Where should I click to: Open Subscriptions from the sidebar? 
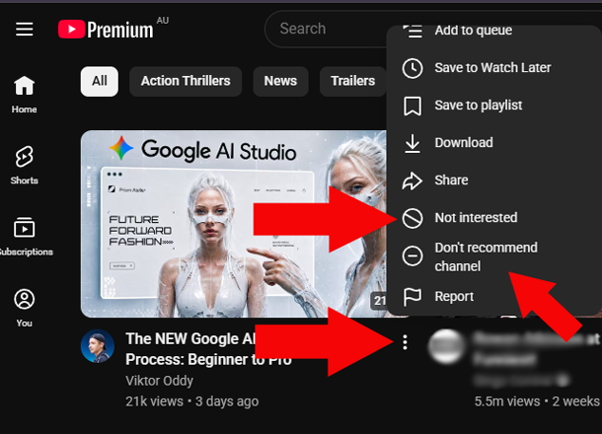[x=25, y=237]
